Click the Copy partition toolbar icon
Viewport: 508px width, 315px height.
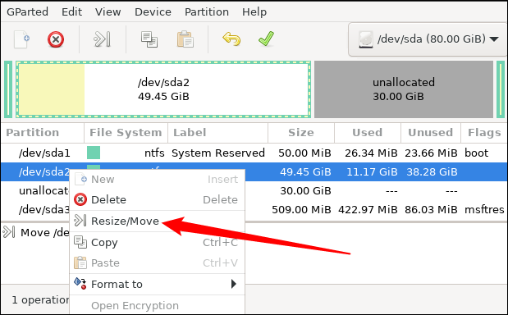pos(149,39)
